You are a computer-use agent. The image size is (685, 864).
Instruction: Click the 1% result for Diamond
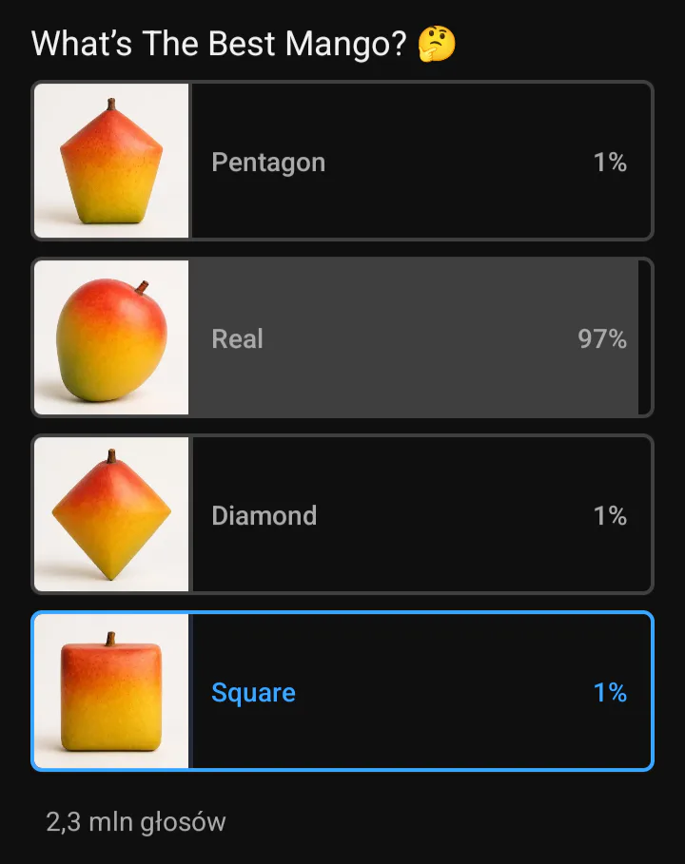pyautogui.click(x=610, y=516)
